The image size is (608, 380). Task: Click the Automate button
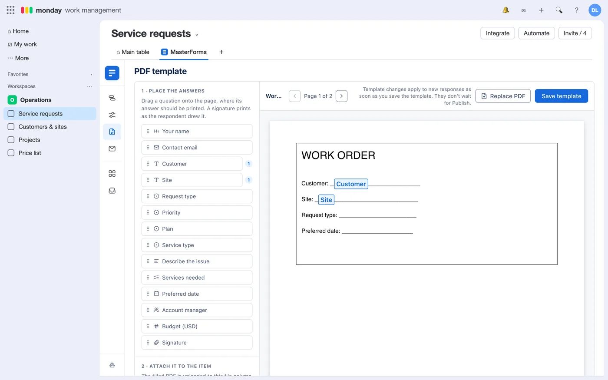click(536, 33)
